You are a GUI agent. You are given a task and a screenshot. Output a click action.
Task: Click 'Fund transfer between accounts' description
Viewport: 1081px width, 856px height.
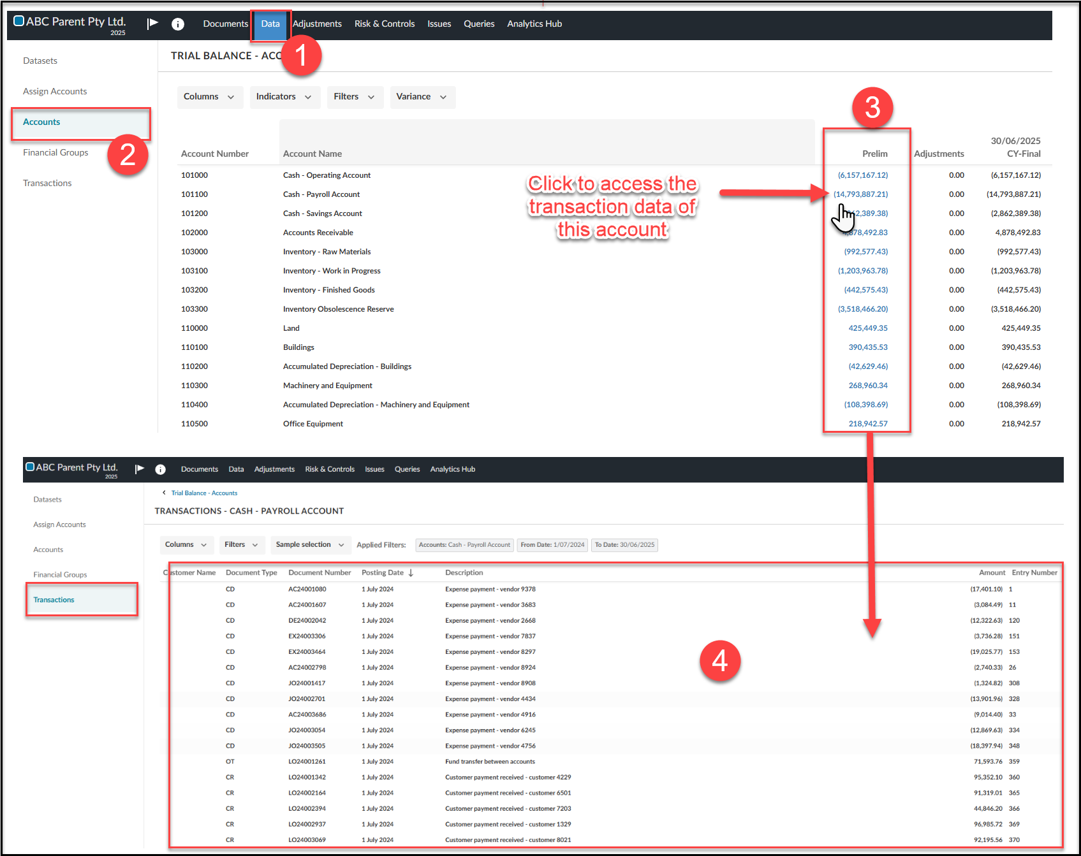click(490, 761)
